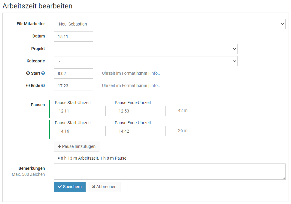Screen dimensions: 291x204
Task: Click the pause start field showing 14:16
Action: click(x=80, y=131)
